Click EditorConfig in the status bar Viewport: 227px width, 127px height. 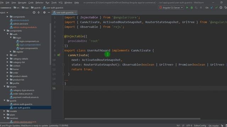[200, 126]
